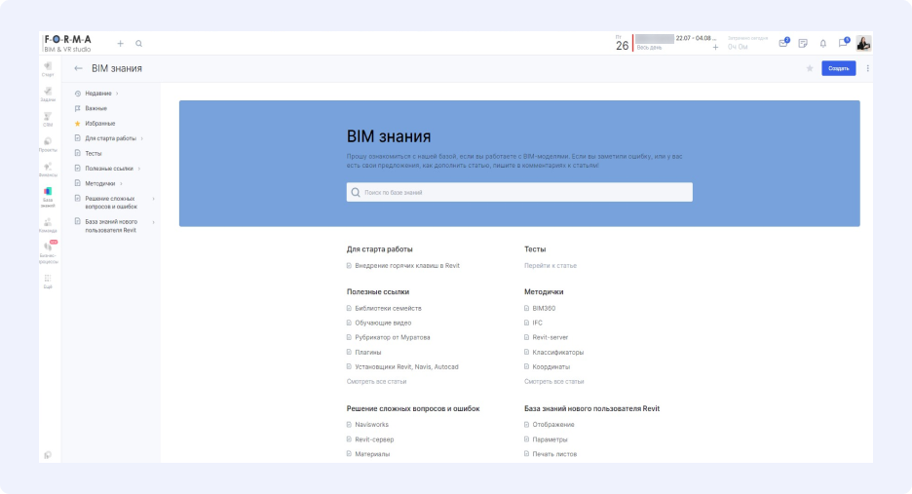
Task: Expand the Для старта работы tree item
Action: pyautogui.click(x=141, y=138)
